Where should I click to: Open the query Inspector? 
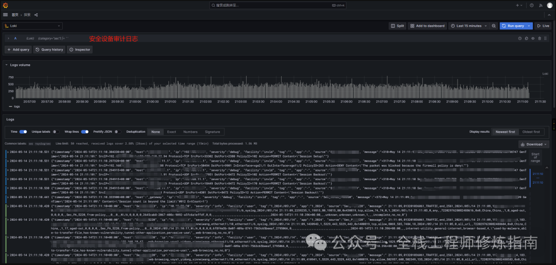click(80, 49)
